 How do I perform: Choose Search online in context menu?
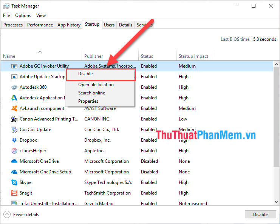[x=91, y=93]
